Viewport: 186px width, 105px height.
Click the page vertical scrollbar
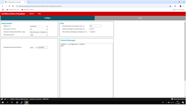point(185,51)
